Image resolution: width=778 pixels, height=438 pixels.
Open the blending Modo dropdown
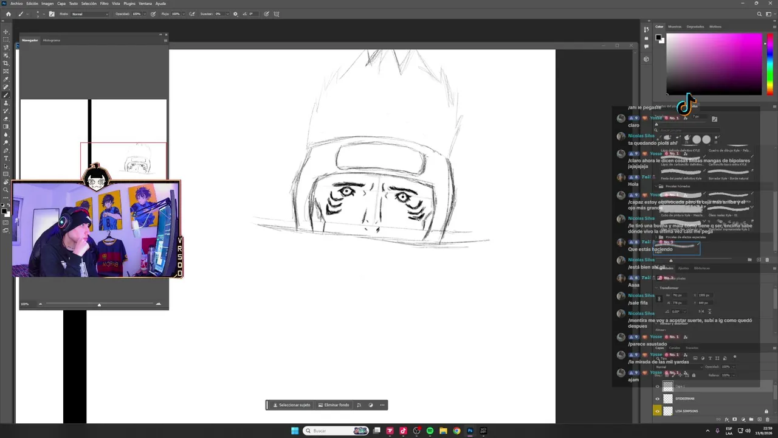[x=91, y=14]
